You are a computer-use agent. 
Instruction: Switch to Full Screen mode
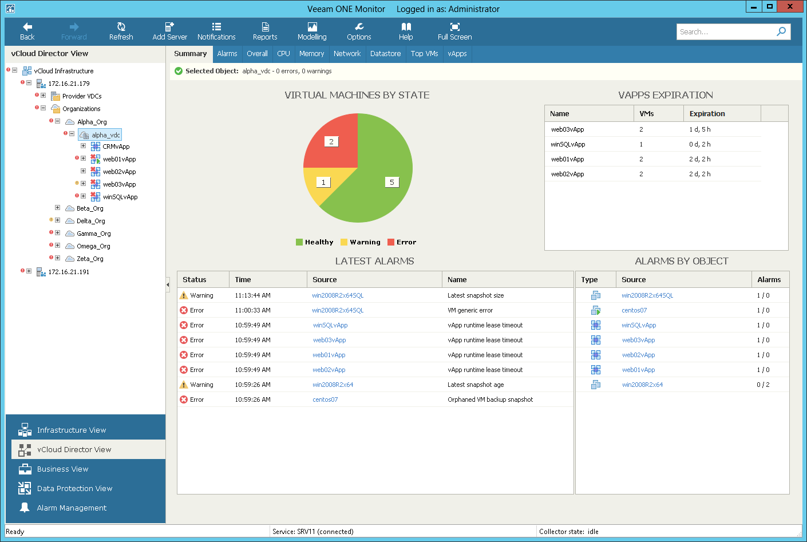click(454, 31)
